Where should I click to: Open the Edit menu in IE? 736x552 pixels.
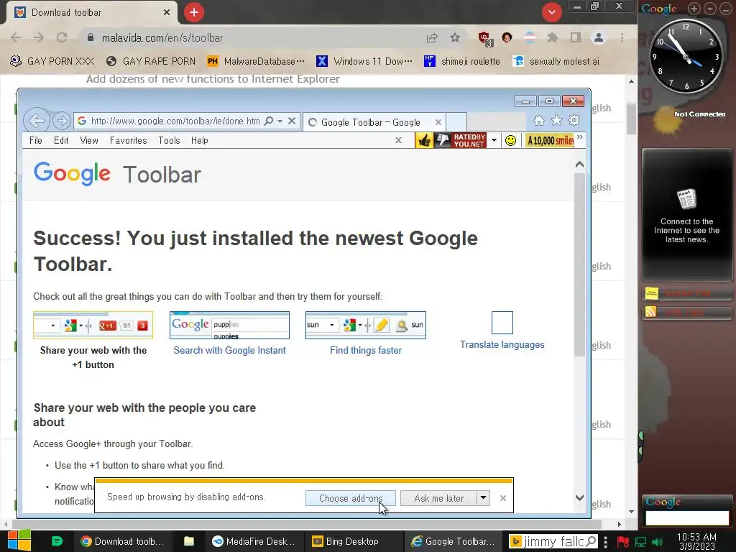(x=61, y=140)
